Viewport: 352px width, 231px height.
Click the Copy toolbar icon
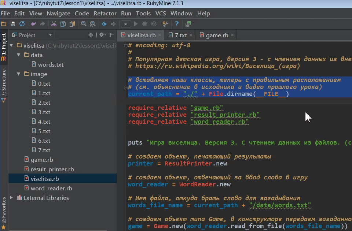click(x=63, y=24)
